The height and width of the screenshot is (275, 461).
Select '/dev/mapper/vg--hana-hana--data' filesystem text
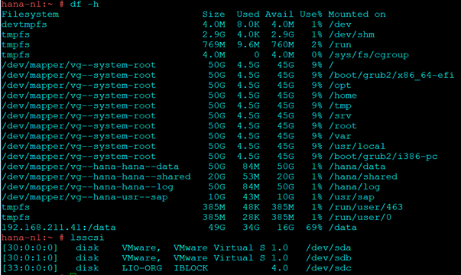click(90, 167)
